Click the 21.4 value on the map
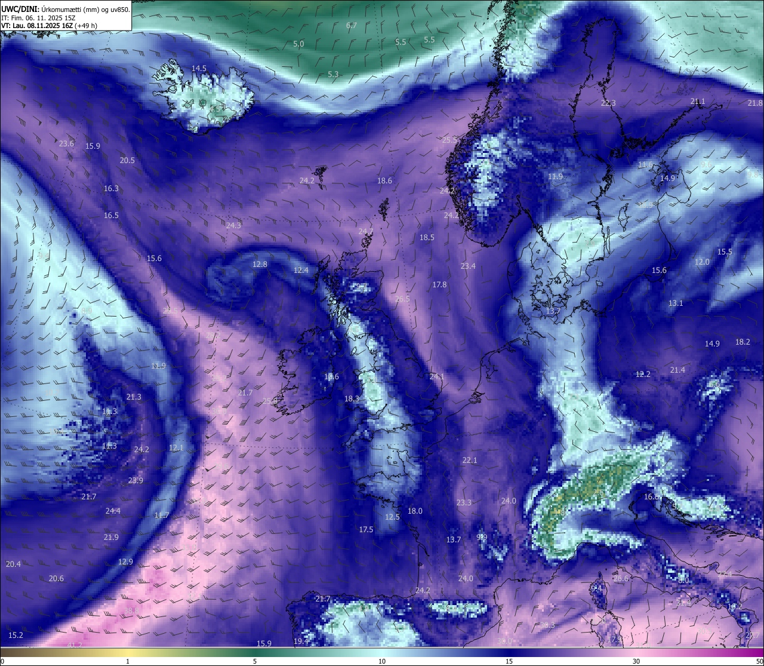764x666 pixels. (677, 370)
